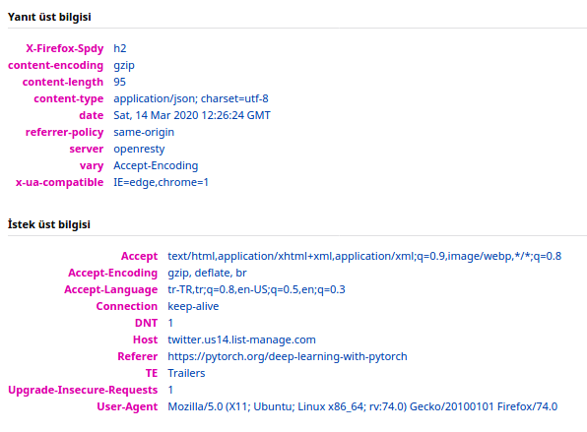Click the DNT value 1
This screenshot has width=587, height=432.
[170, 323]
